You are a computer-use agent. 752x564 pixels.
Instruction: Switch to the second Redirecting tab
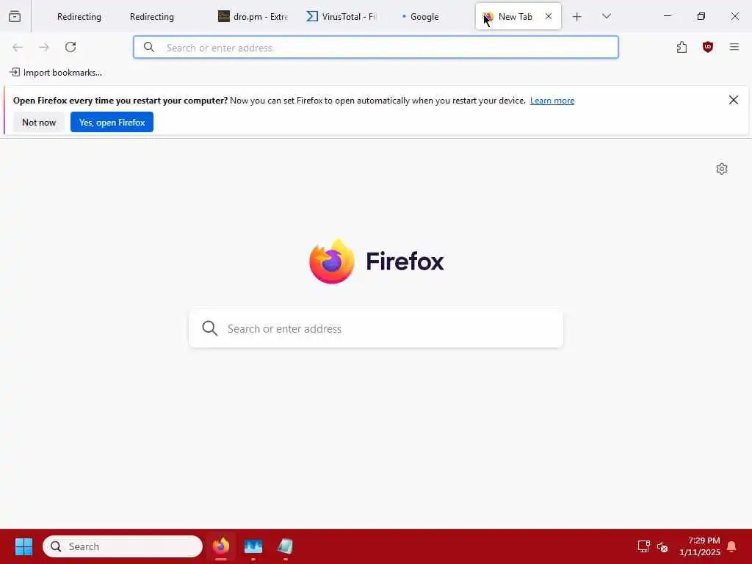tap(151, 17)
